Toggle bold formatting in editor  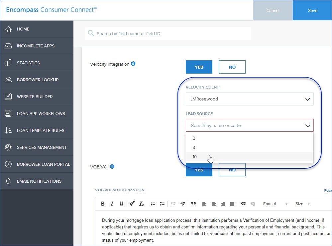point(103,204)
